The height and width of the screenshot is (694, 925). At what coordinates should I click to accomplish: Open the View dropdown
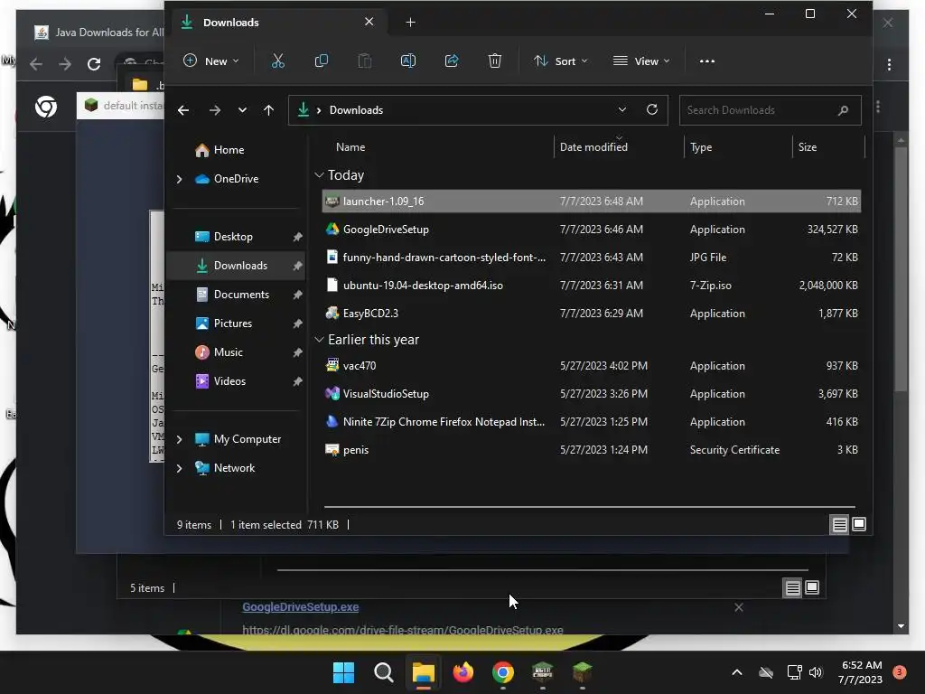pyautogui.click(x=642, y=61)
